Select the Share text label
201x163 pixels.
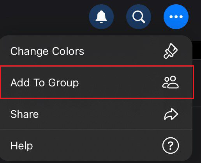click(25, 114)
